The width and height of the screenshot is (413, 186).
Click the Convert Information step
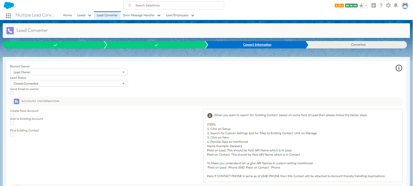click(x=257, y=45)
